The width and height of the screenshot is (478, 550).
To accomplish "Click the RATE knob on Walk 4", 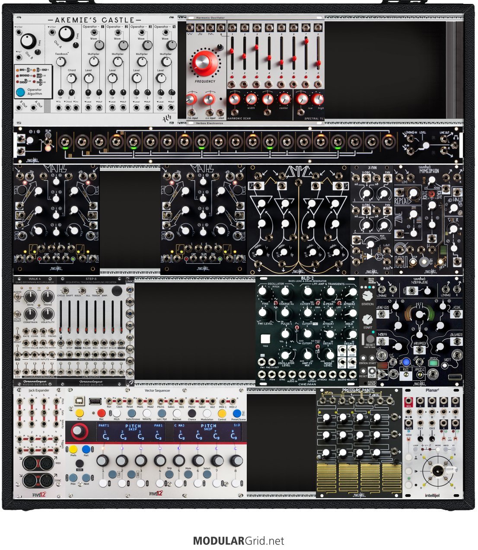I will tap(30, 296).
